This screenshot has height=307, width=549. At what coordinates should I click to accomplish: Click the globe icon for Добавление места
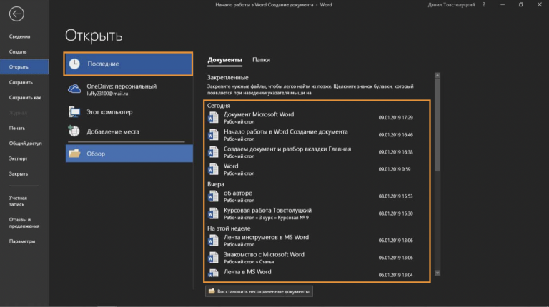[x=74, y=131]
